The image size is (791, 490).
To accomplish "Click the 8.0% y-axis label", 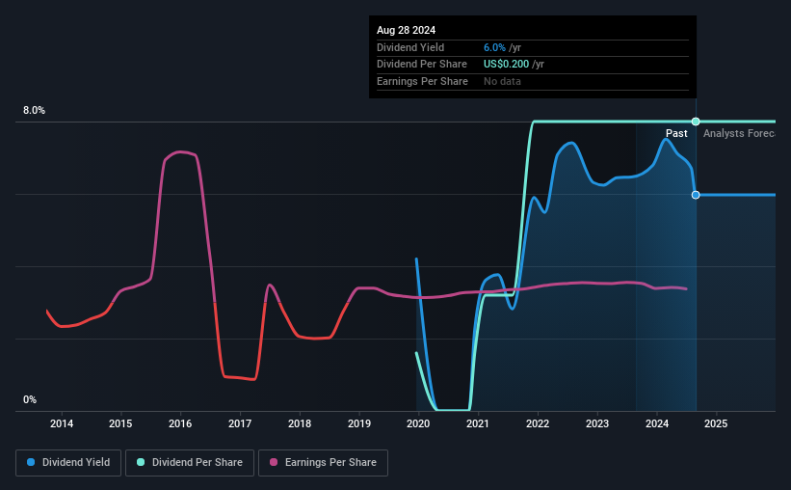I will point(35,110).
